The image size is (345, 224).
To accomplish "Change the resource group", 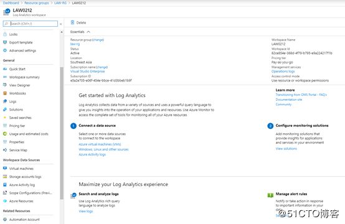I will tap(98, 40).
